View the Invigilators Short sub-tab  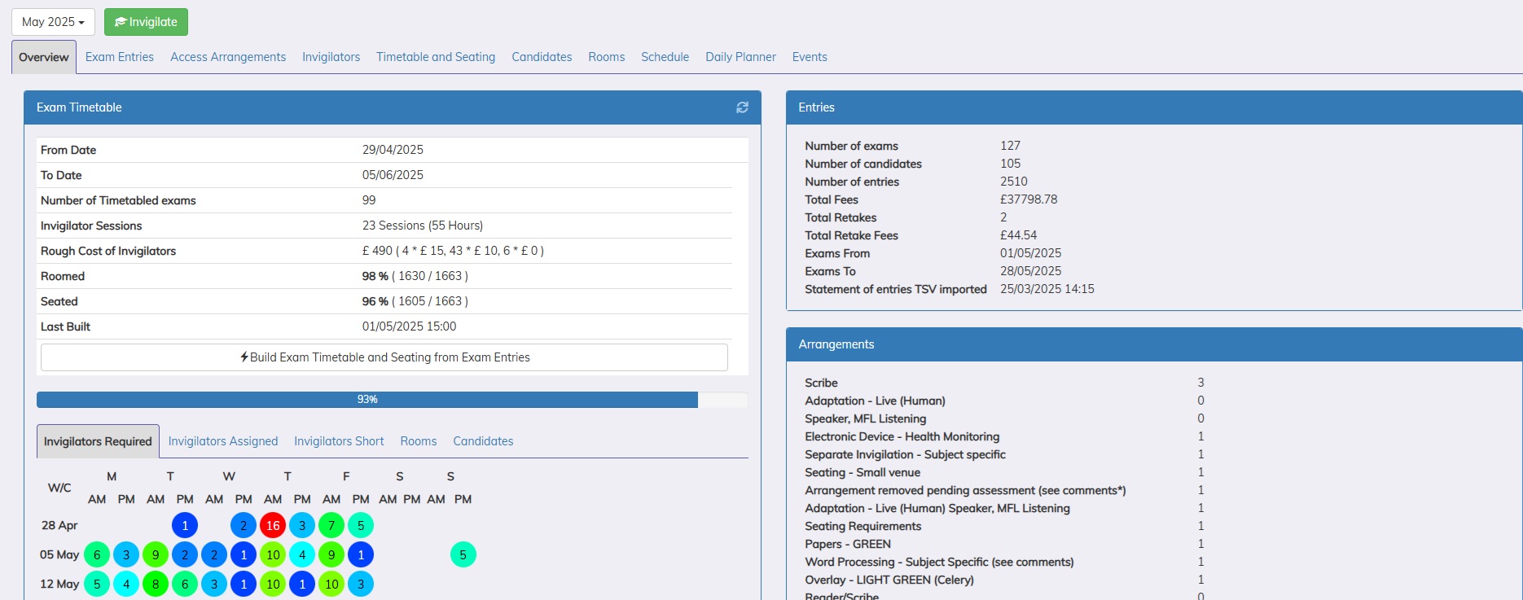[339, 441]
